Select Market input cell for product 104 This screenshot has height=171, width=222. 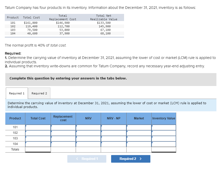139,144
